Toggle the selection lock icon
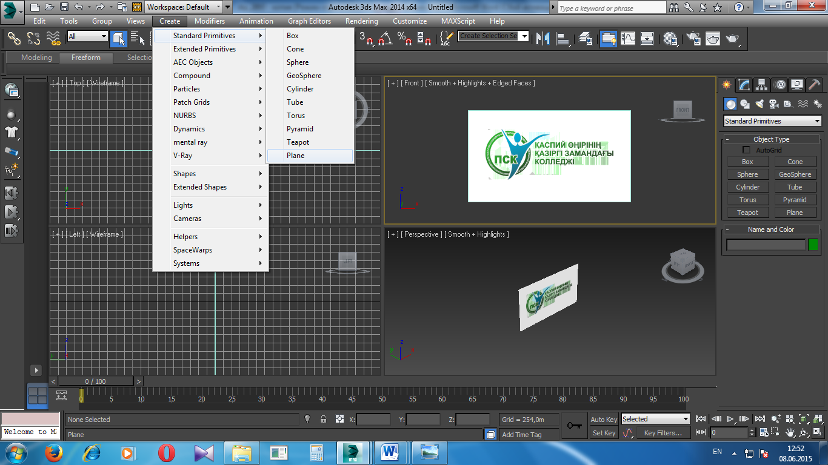 click(x=323, y=419)
